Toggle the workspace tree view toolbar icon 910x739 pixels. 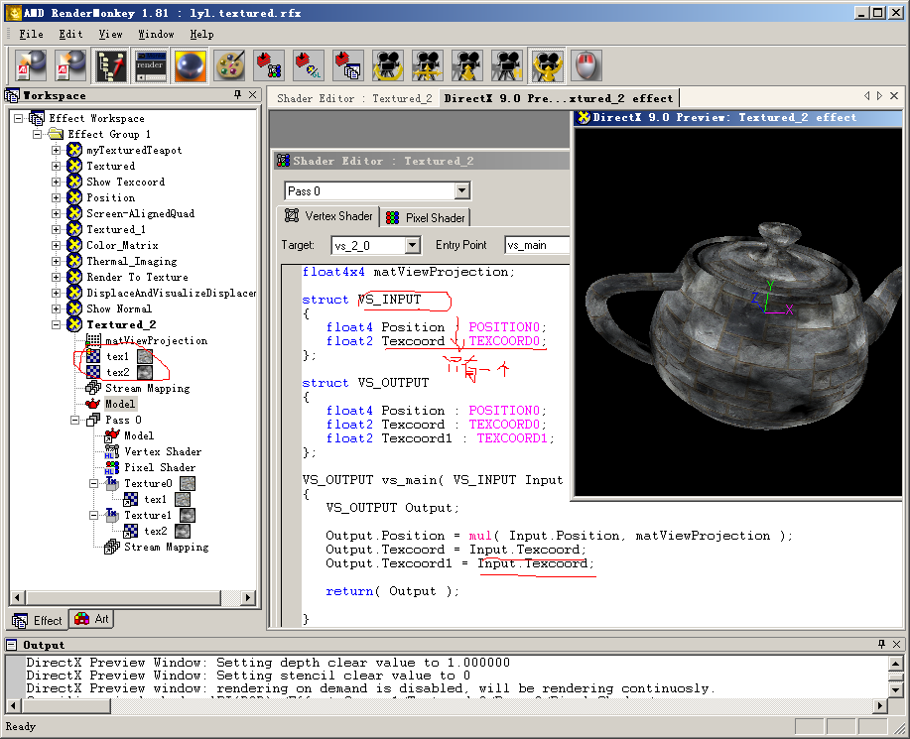point(110,65)
